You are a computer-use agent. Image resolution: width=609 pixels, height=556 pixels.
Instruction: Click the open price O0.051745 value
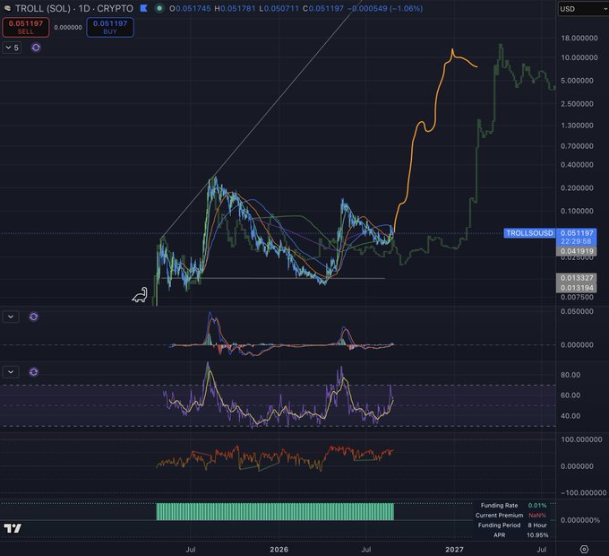point(190,8)
